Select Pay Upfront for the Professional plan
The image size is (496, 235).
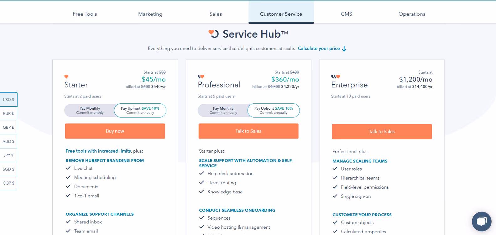[x=274, y=110]
